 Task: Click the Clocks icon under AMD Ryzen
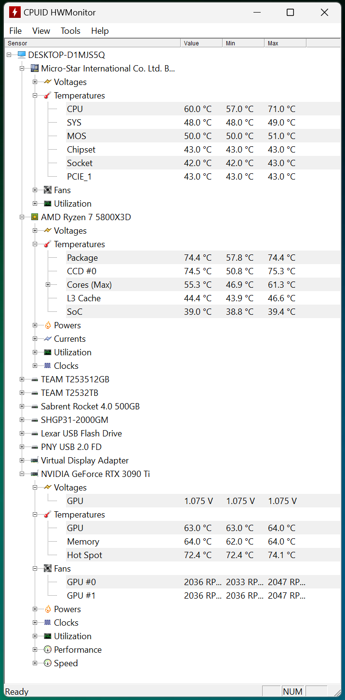[47, 366]
